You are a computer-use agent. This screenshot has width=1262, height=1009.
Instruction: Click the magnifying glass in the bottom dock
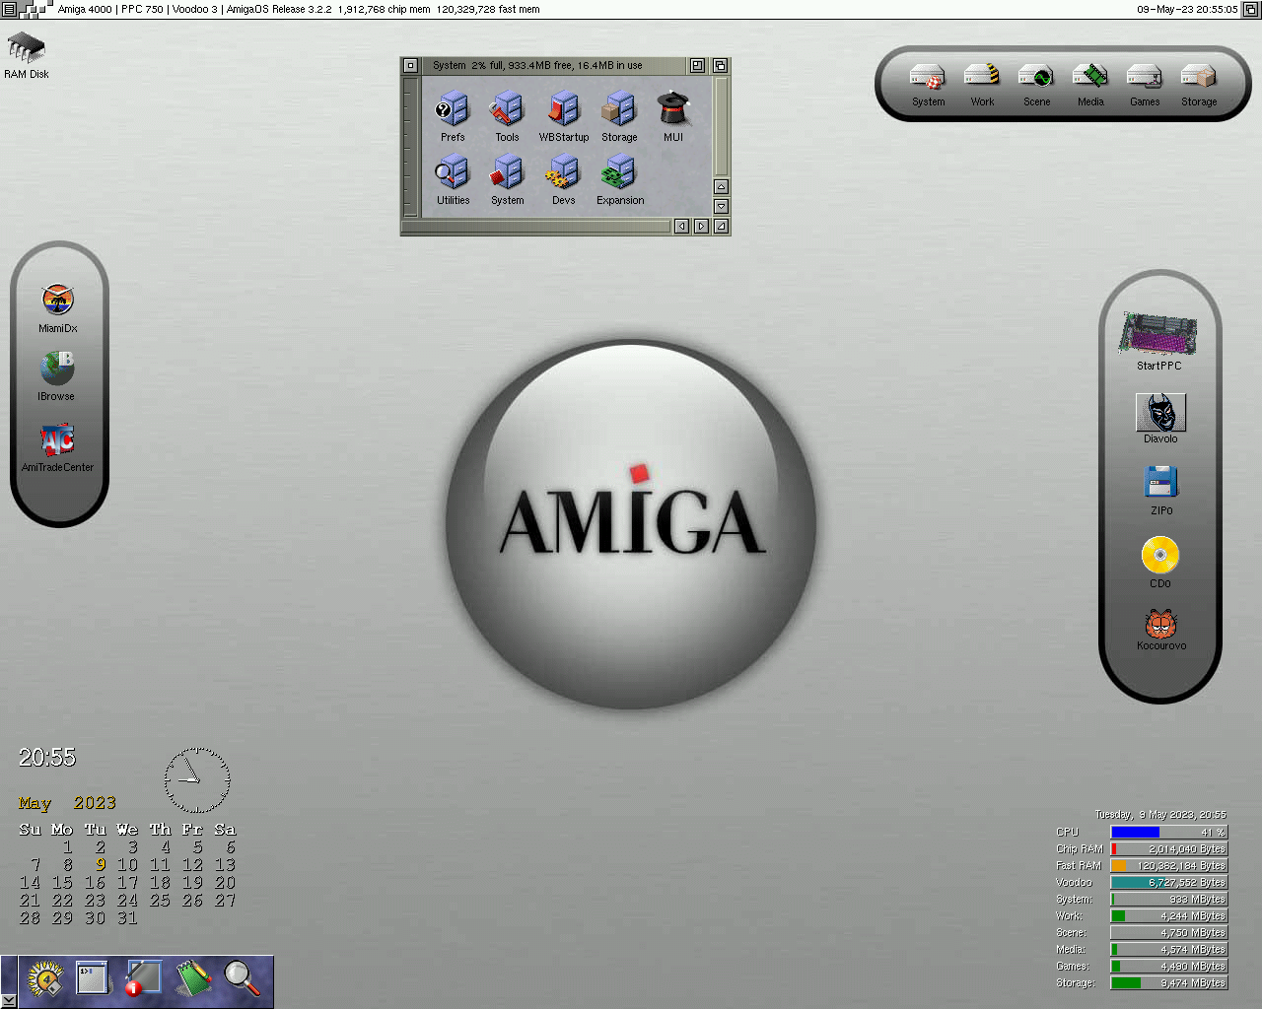[x=242, y=977]
